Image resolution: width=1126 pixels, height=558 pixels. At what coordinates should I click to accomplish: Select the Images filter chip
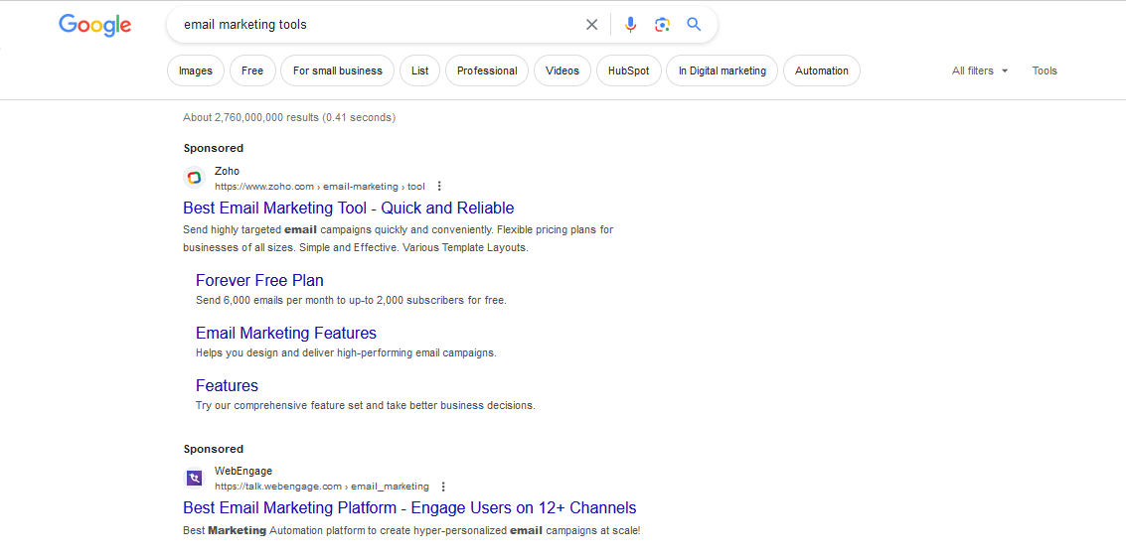coord(196,71)
